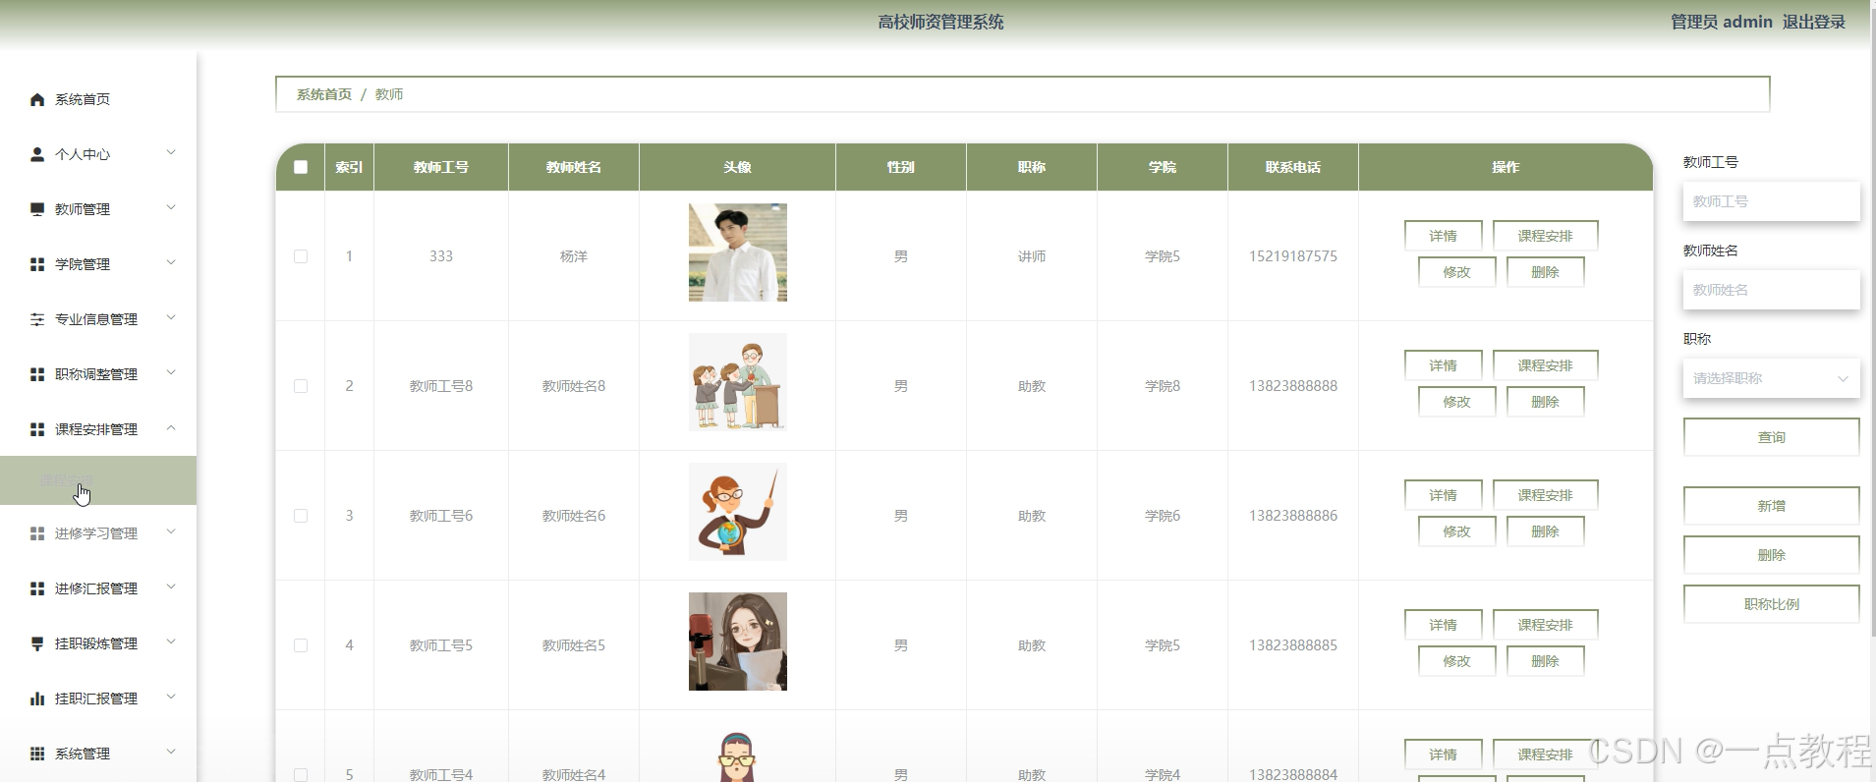Viewport: 1876px width, 782px height.
Task: Focus the 教师工号 search input
Action: tap(1771, 201)
